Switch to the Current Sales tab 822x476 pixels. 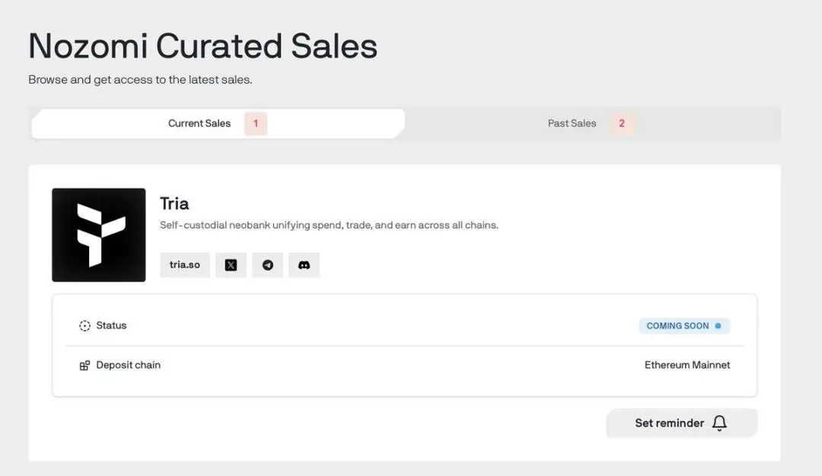pos(199,123)
